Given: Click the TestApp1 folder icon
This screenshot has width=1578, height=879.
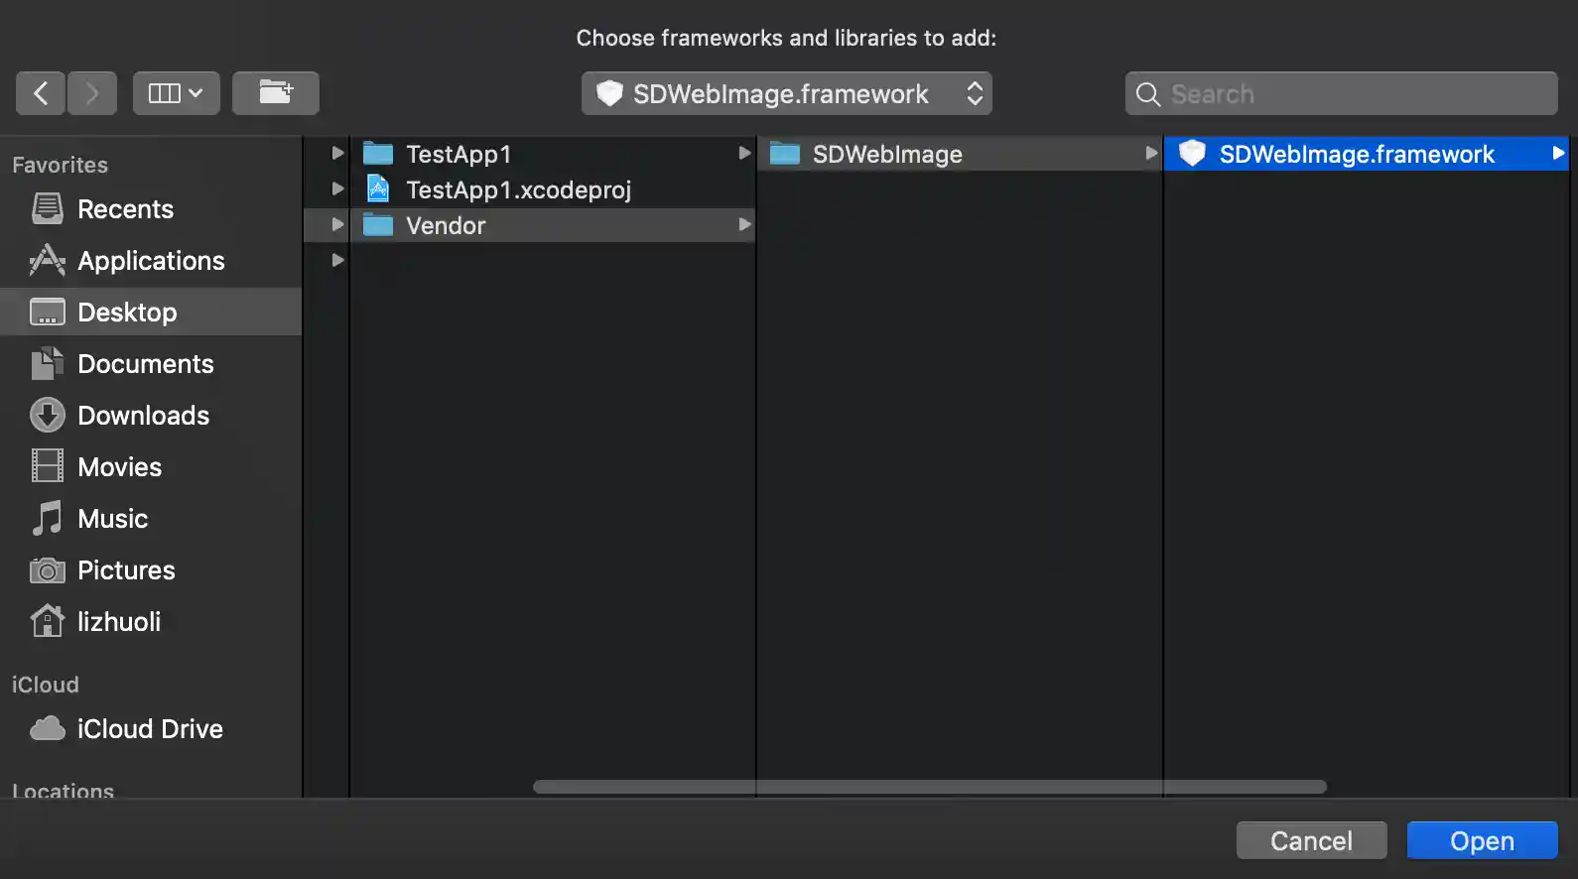Looking at the screenshot, I should coord(378,154).
